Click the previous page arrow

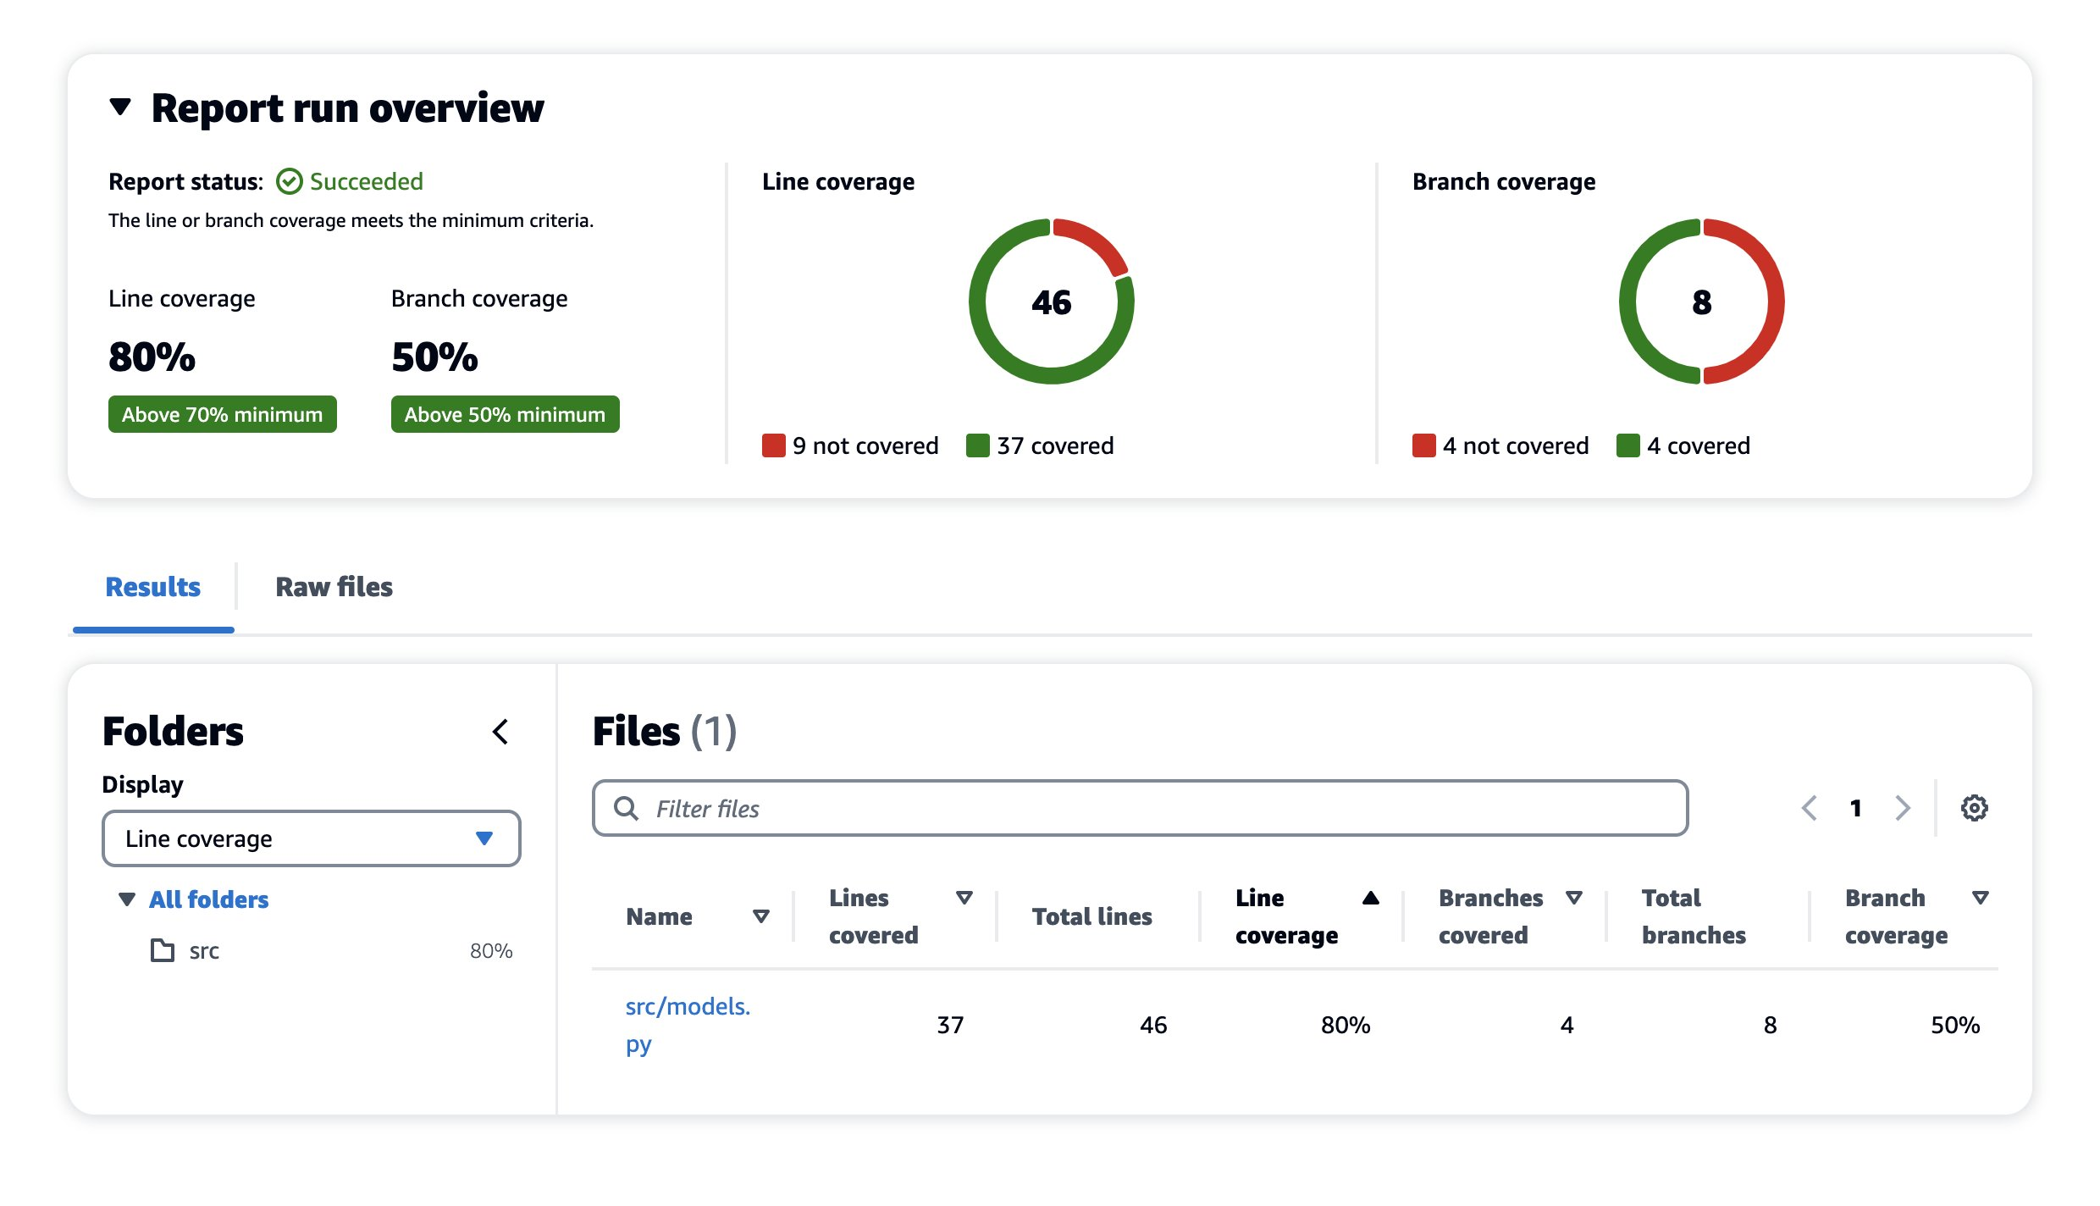[x=1810, y=808]
